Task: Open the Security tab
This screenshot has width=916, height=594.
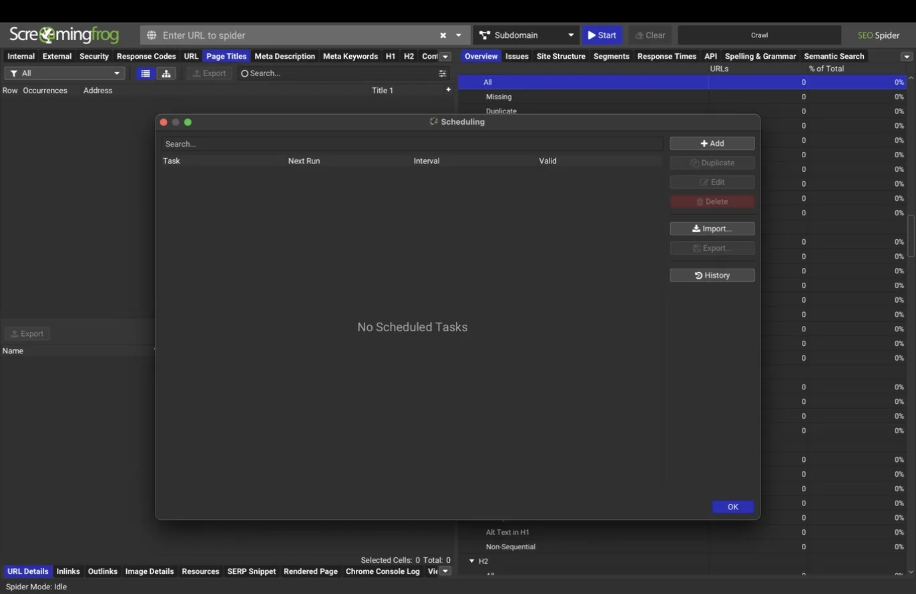Action: pyautogui.click(x=94, y=56)
